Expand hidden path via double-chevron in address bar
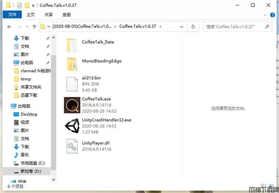 pyautogui.click(x=48, y=26)
